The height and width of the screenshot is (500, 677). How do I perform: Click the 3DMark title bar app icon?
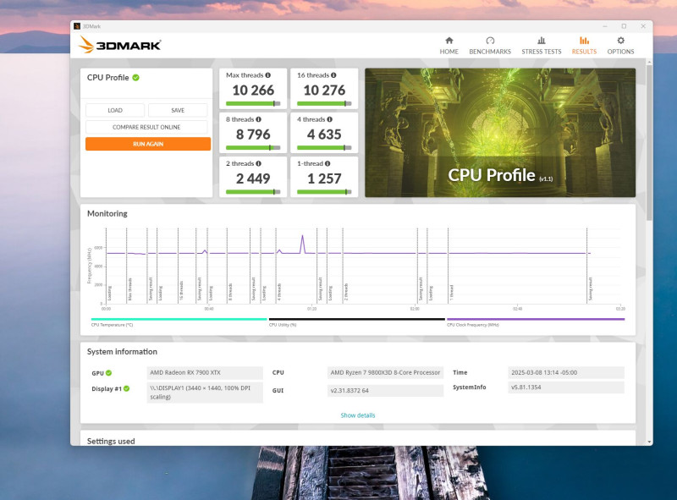tap(77, 26)
